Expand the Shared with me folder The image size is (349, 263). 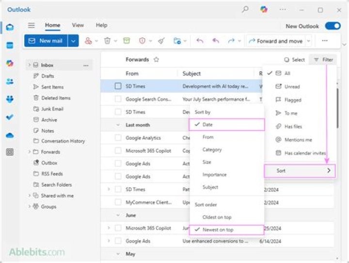click(x=30, y=195)
